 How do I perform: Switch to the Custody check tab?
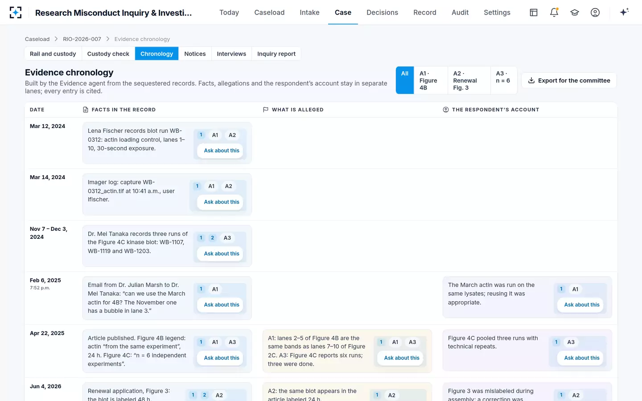point(108,53)
